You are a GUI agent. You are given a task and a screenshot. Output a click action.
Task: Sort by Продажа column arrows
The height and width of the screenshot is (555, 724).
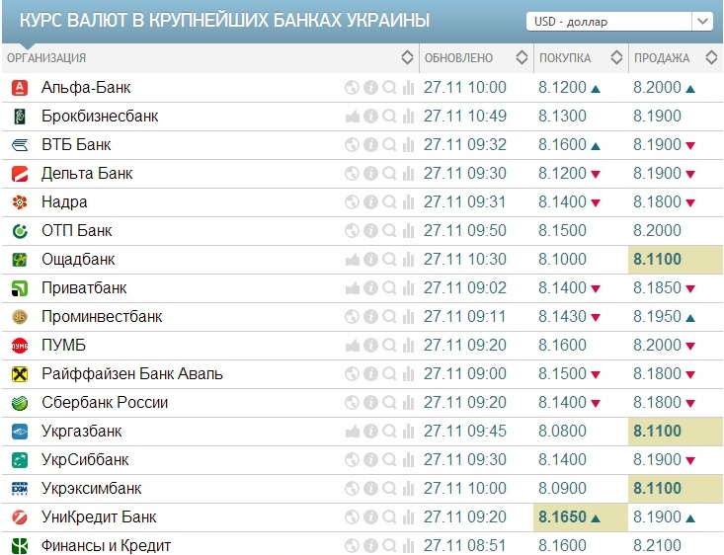(711, 57)
